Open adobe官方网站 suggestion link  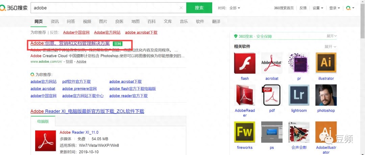tap(44, 82)
